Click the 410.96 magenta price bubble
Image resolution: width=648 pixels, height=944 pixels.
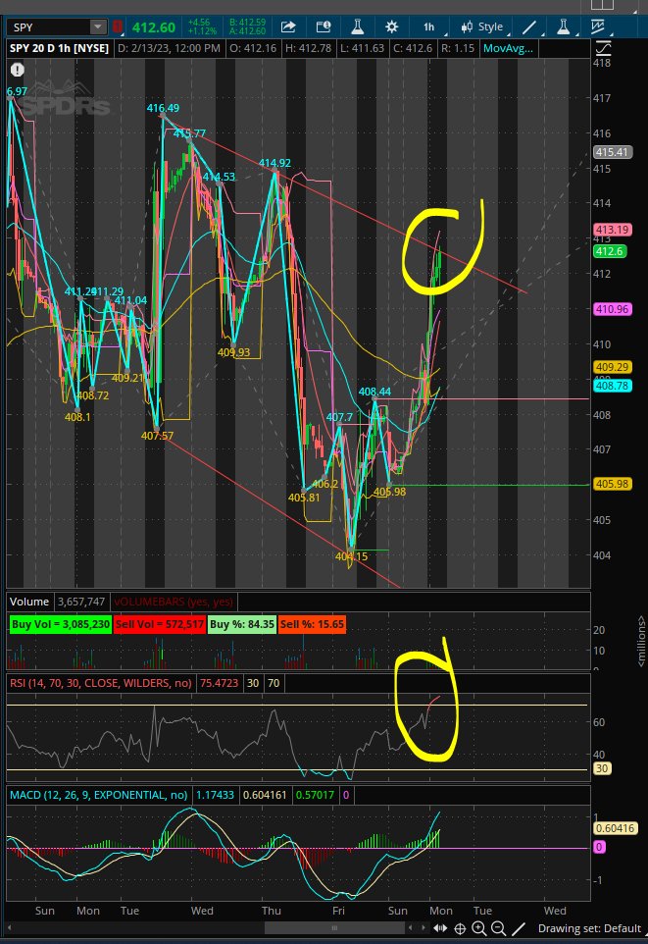tap(612, 309)
